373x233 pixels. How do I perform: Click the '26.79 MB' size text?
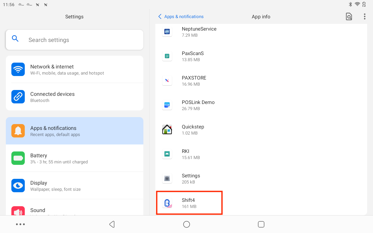click(x=191, y=109)
